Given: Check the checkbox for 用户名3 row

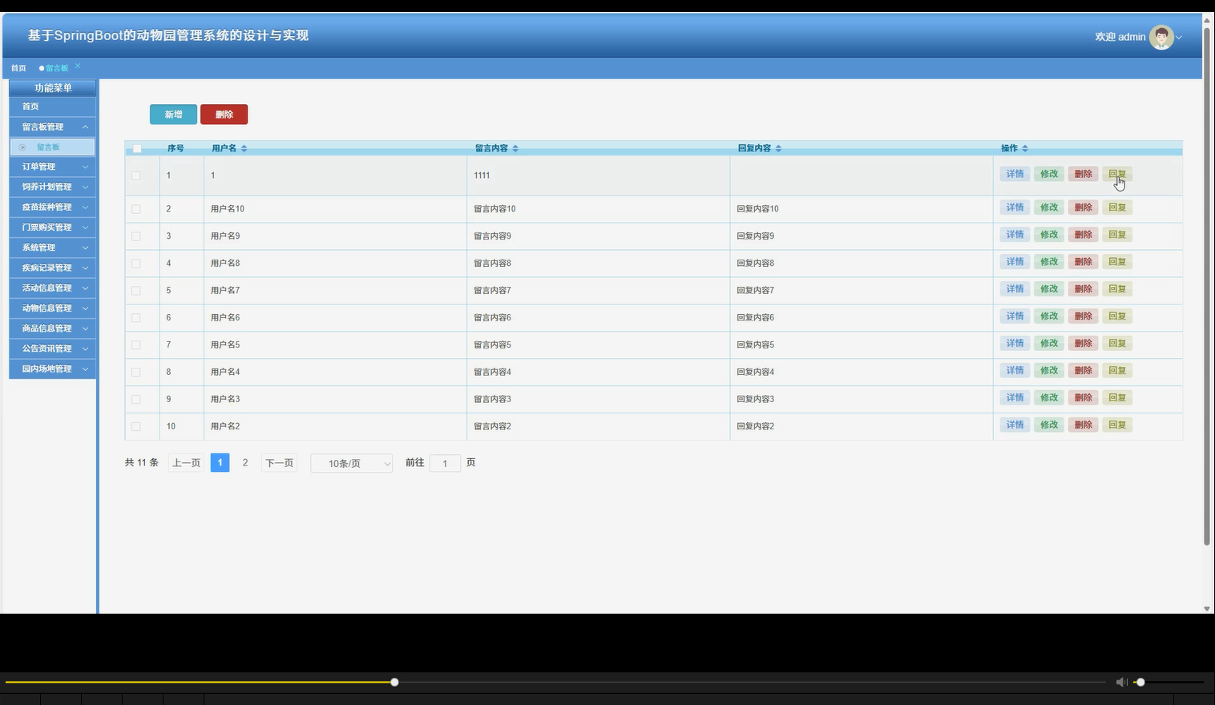Looking at the screenshot, I should 135,400.
